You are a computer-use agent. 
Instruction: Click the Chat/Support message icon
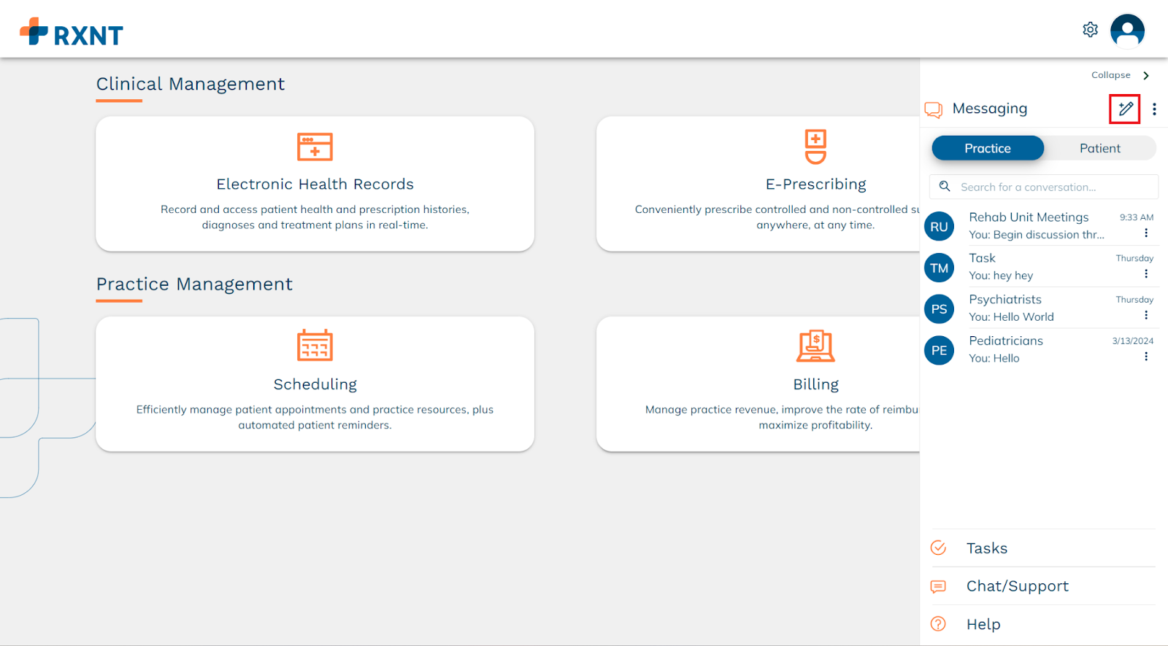(939, 586)
